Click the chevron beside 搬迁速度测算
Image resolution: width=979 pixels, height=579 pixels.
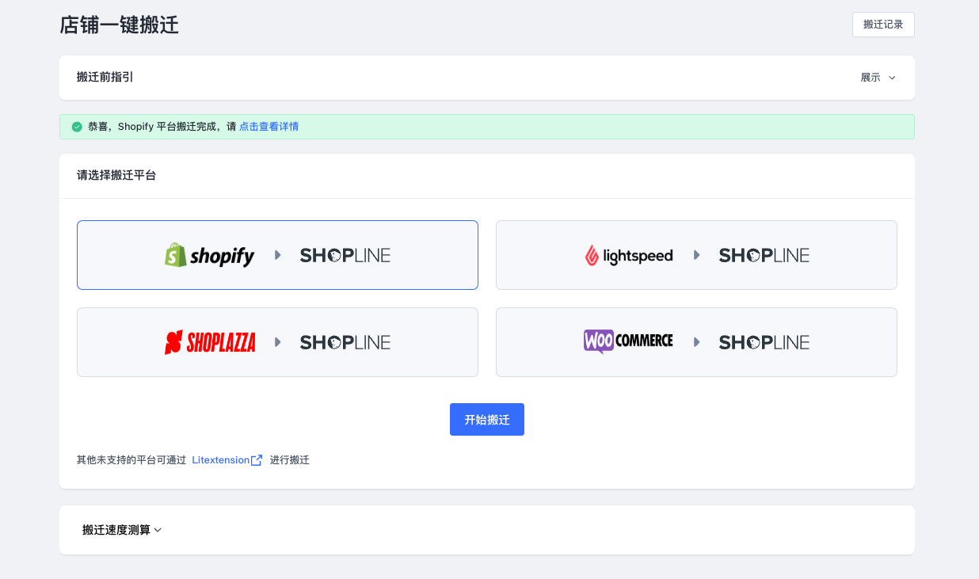[158, 531]
